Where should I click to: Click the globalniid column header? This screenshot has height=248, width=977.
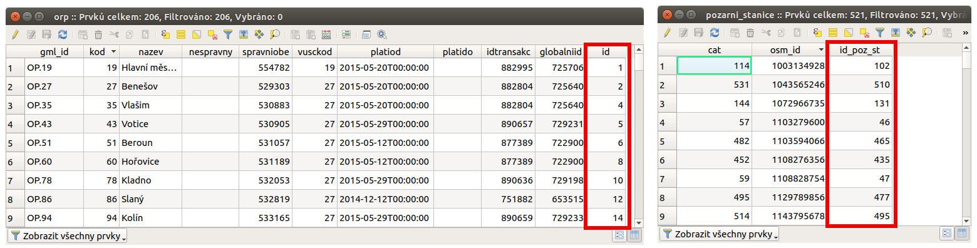561,51
